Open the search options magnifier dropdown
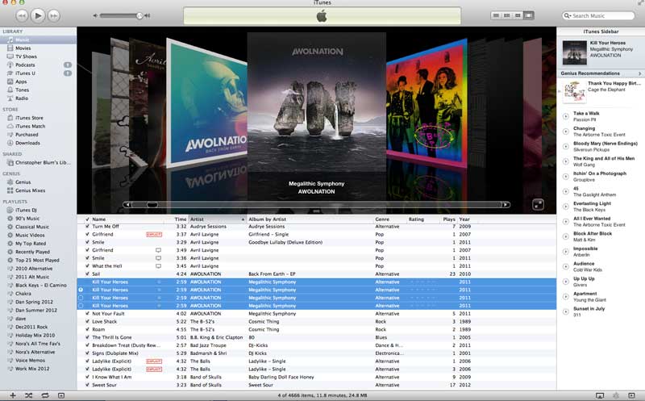Viewport: 645px width, 401px height. click(x=568, y=15)
